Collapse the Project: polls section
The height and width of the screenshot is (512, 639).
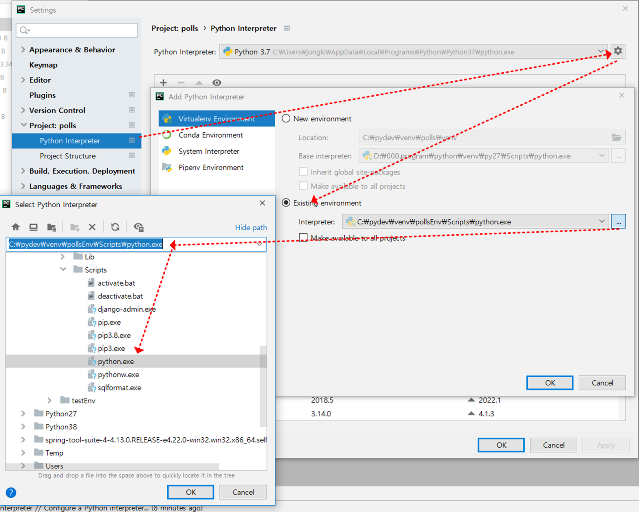click(23, 125)
